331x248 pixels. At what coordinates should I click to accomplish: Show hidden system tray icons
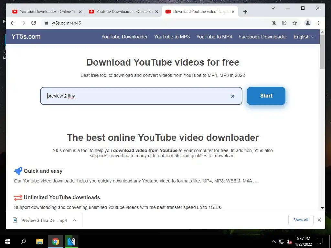(273, 242)
